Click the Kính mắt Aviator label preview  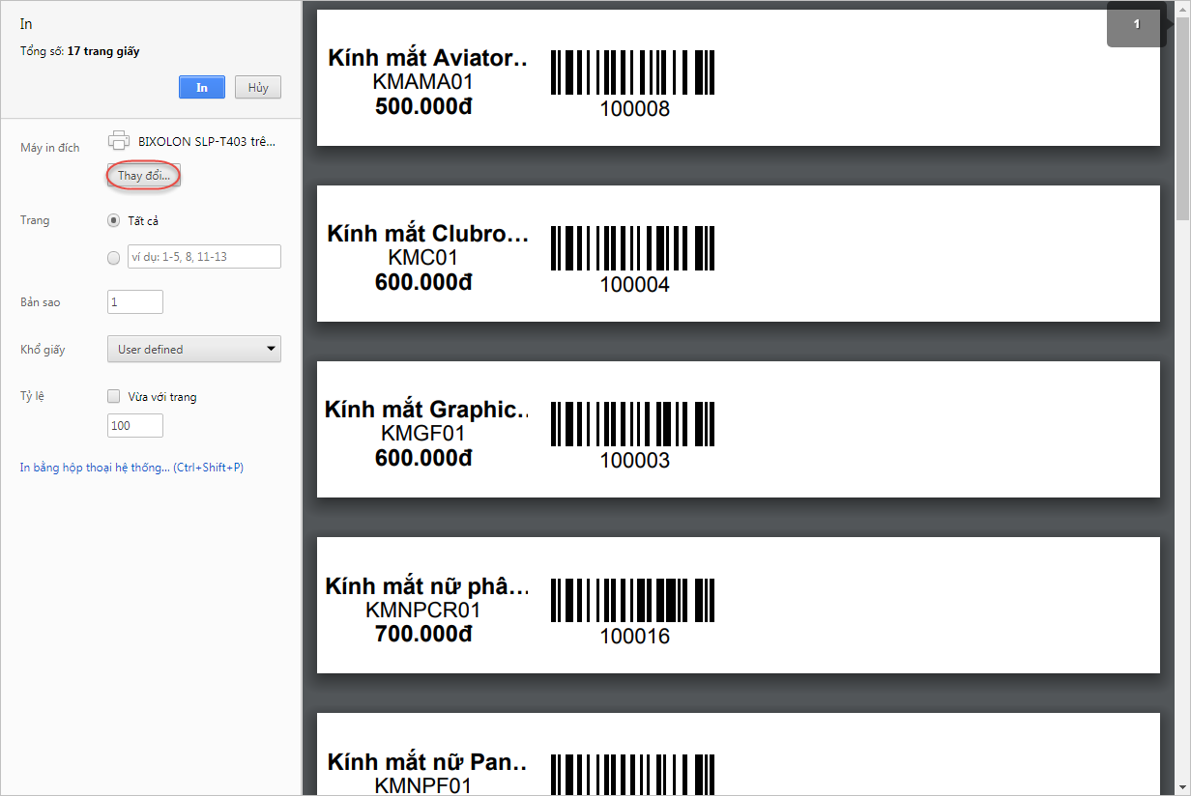tap(739, 78)
